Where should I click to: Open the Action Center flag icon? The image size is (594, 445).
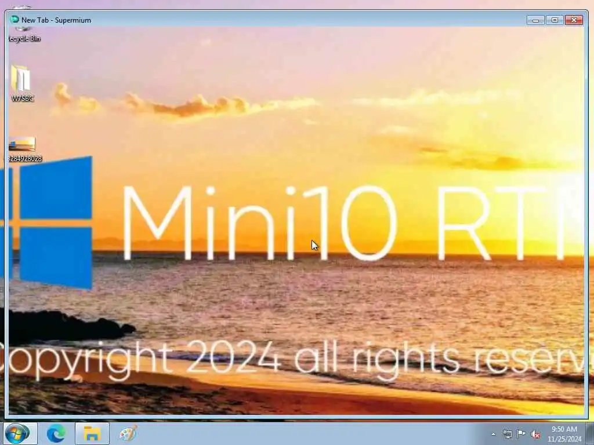click(521, 434)
